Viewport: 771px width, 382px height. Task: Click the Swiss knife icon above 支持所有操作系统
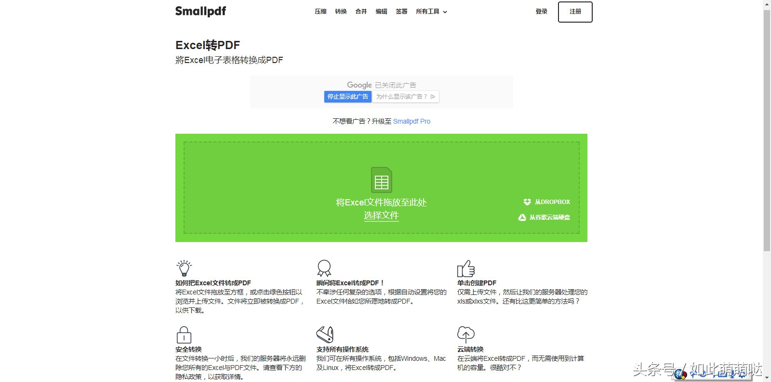click(325, 334)
